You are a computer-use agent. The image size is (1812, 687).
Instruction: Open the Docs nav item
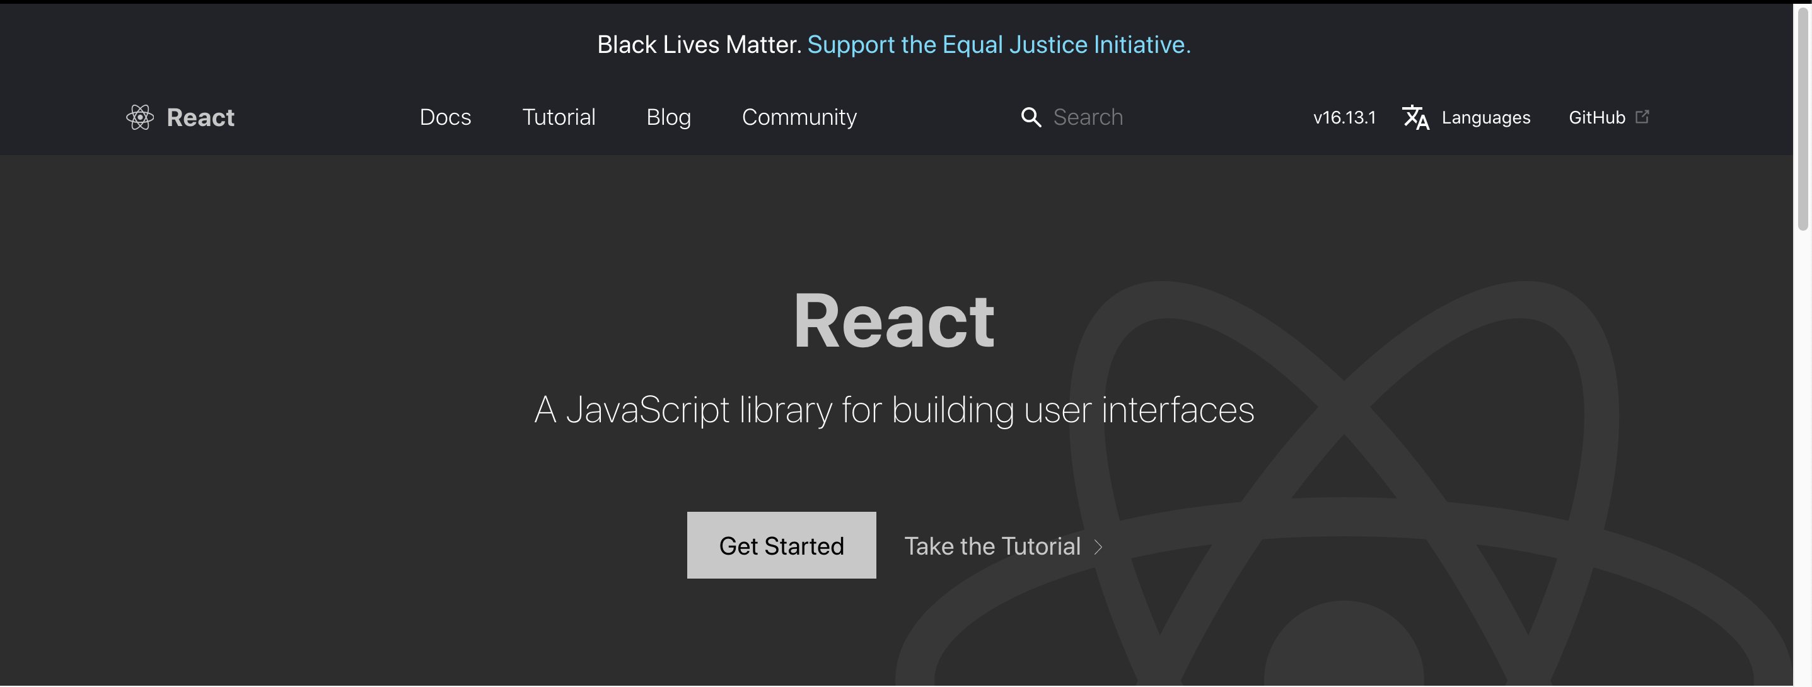coord(445,117)
